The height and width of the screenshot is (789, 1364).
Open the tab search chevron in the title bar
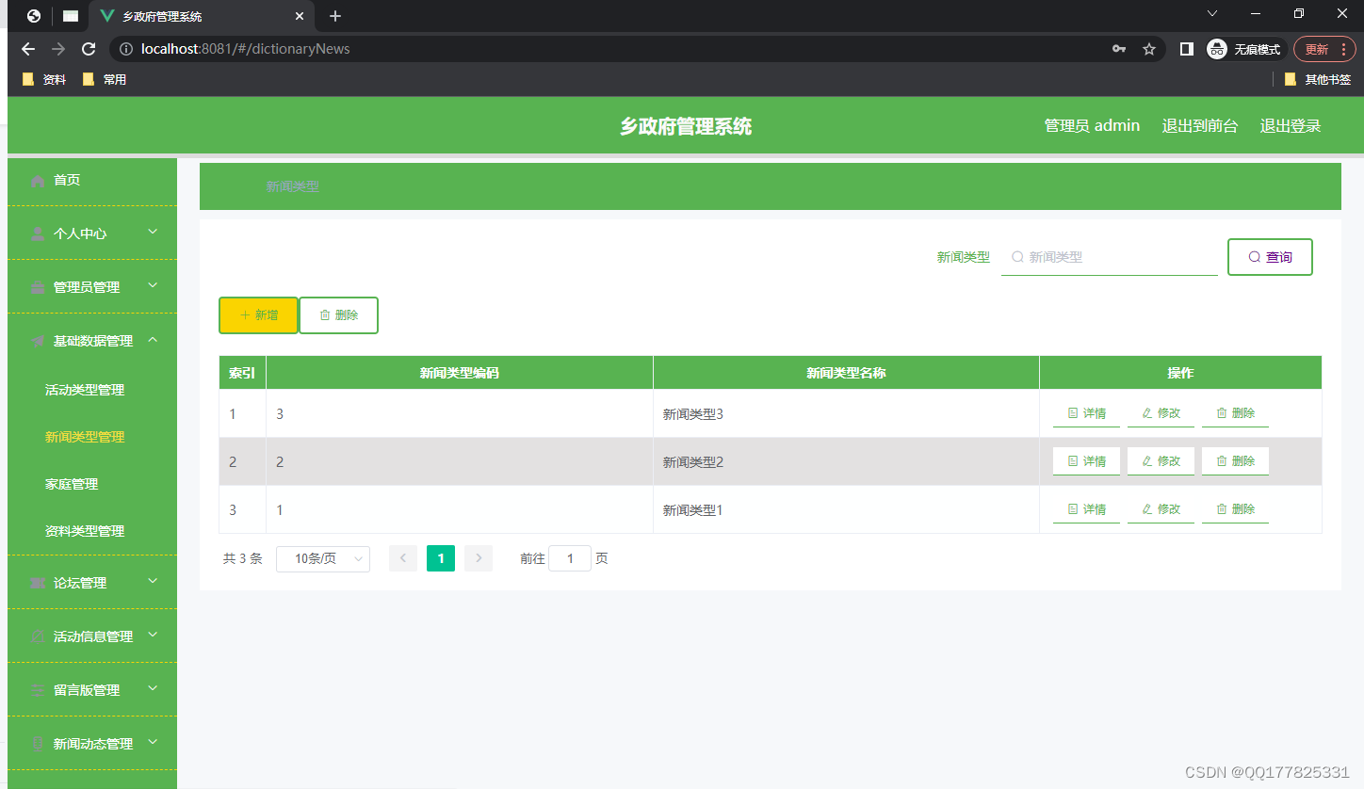click(1212, 13)
